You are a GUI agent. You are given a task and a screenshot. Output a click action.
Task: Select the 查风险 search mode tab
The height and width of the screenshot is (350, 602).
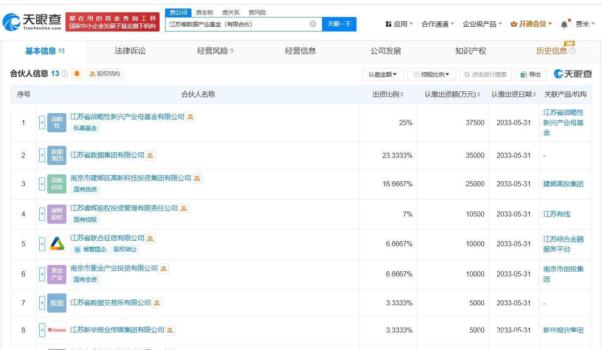click(257, 12)
